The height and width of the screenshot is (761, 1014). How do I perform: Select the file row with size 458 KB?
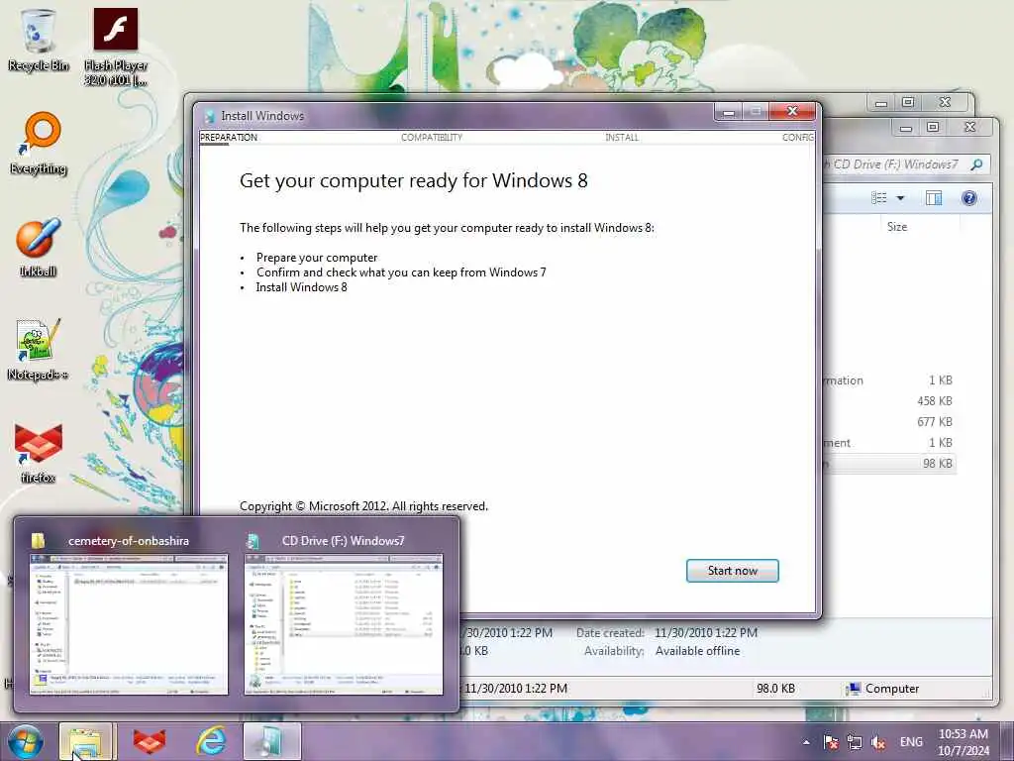(x=890, y=401)
